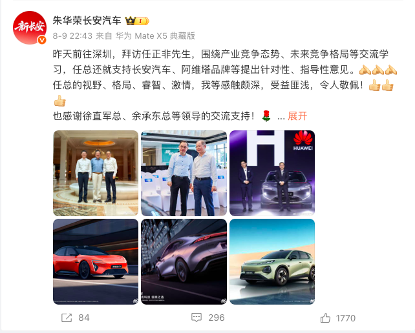415x333 pixels.
Task: View the purple car rear-view image
Action: click(184, 261)
